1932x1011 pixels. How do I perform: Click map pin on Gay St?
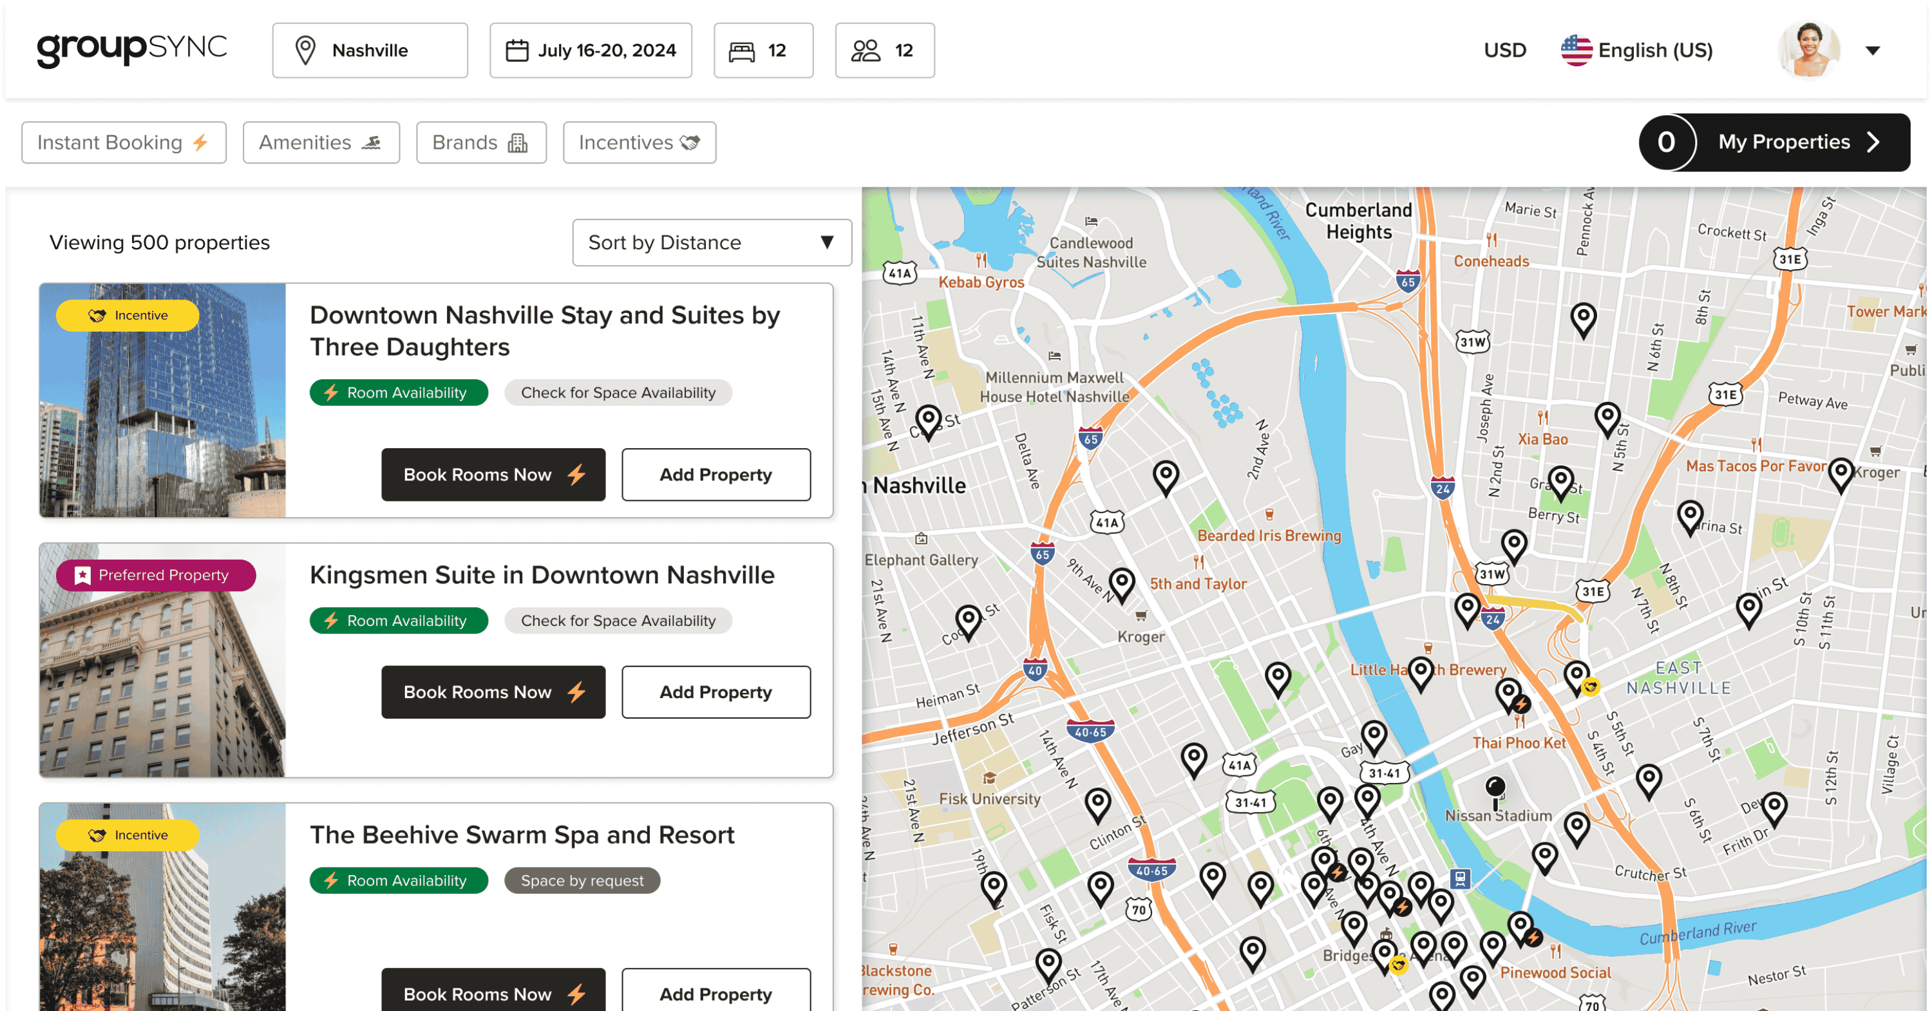pyautogui.click(x=1373, y=738)
